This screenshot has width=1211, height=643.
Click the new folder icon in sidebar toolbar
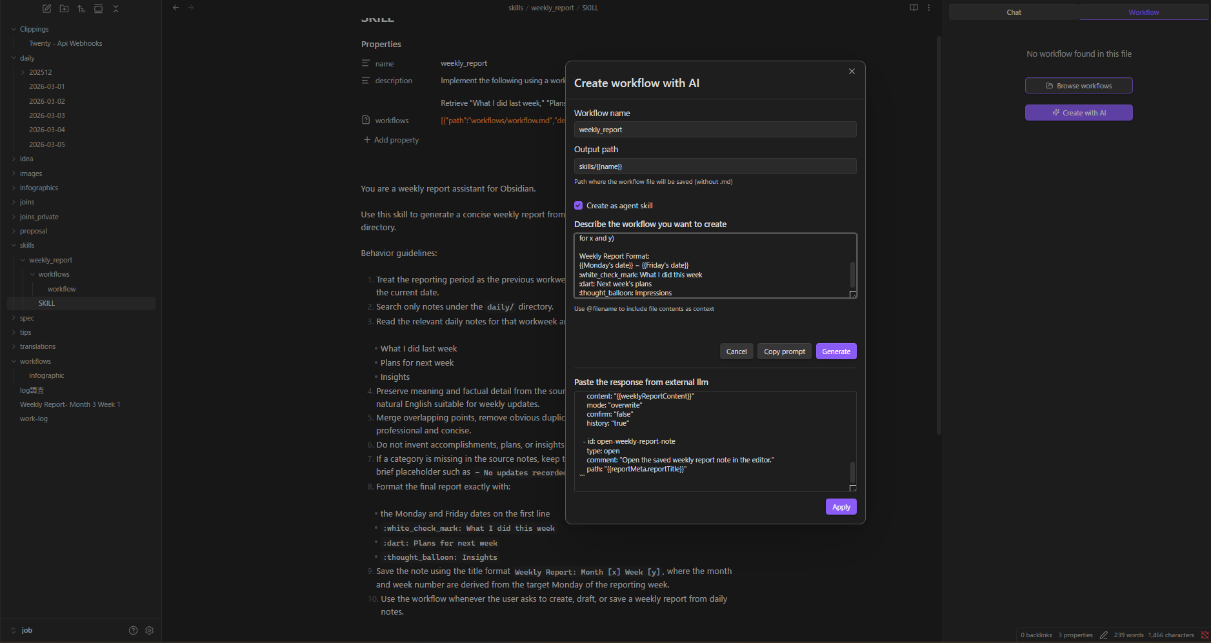point(64,8)
